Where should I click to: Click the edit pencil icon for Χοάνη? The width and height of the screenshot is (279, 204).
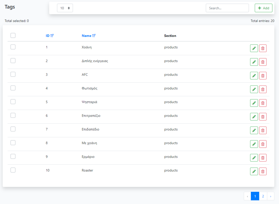point(254,48)
